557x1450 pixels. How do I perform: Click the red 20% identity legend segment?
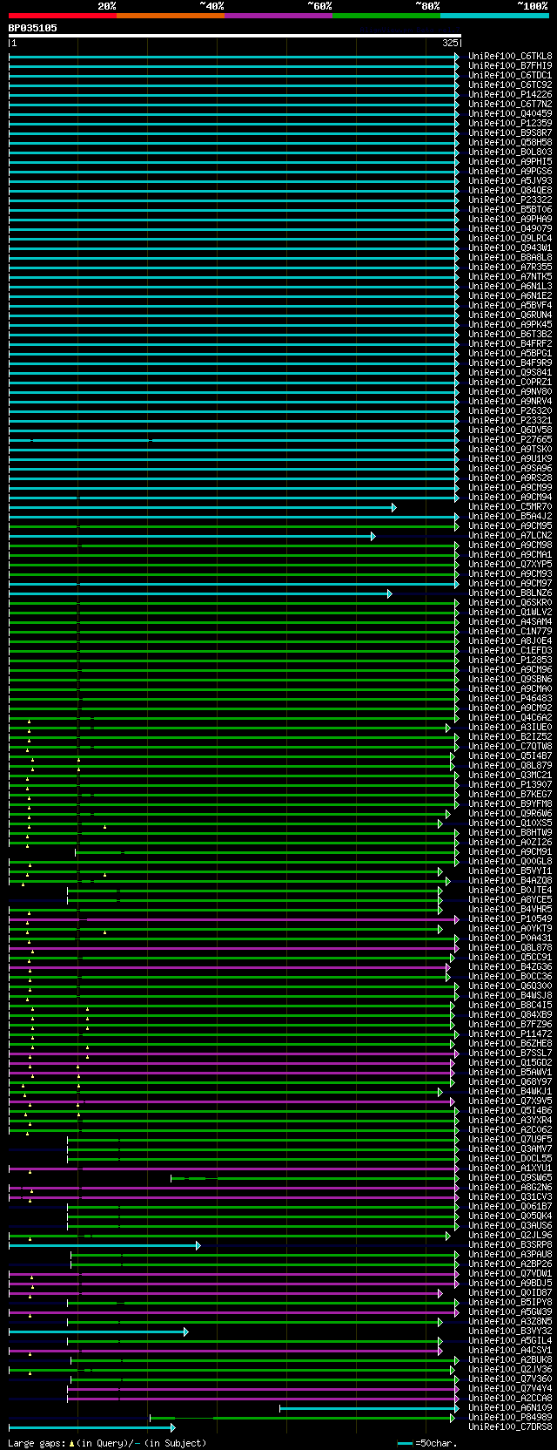click(x=63, y=15)
